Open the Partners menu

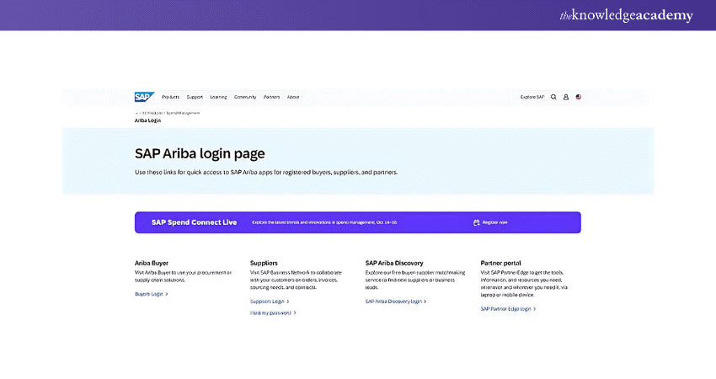pyautogui.click(x=272, y=97)
